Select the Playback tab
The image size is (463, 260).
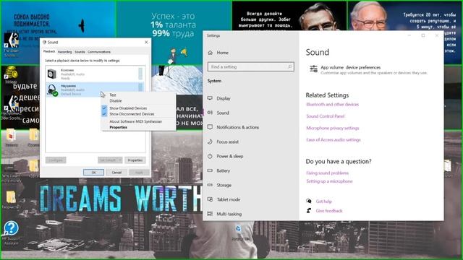tap(49, 51)
